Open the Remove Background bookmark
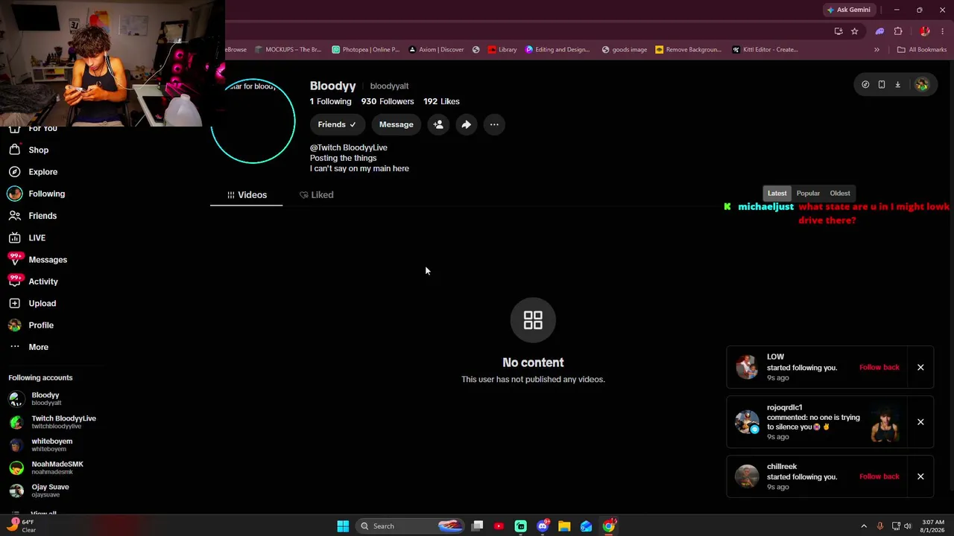 (x=688, y=50)
